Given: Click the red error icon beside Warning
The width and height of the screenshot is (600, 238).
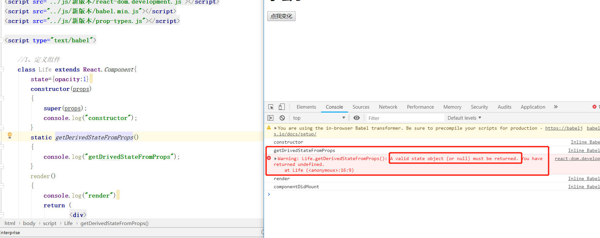Looking at the screenshot, I should pyautogui.click(x=269, y=158).
